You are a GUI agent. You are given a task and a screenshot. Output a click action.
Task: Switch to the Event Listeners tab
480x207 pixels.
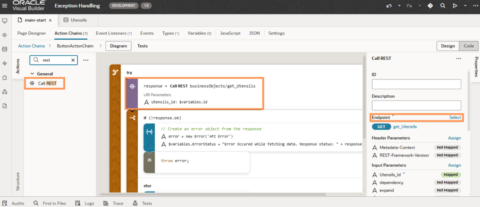tap(113, 33)
